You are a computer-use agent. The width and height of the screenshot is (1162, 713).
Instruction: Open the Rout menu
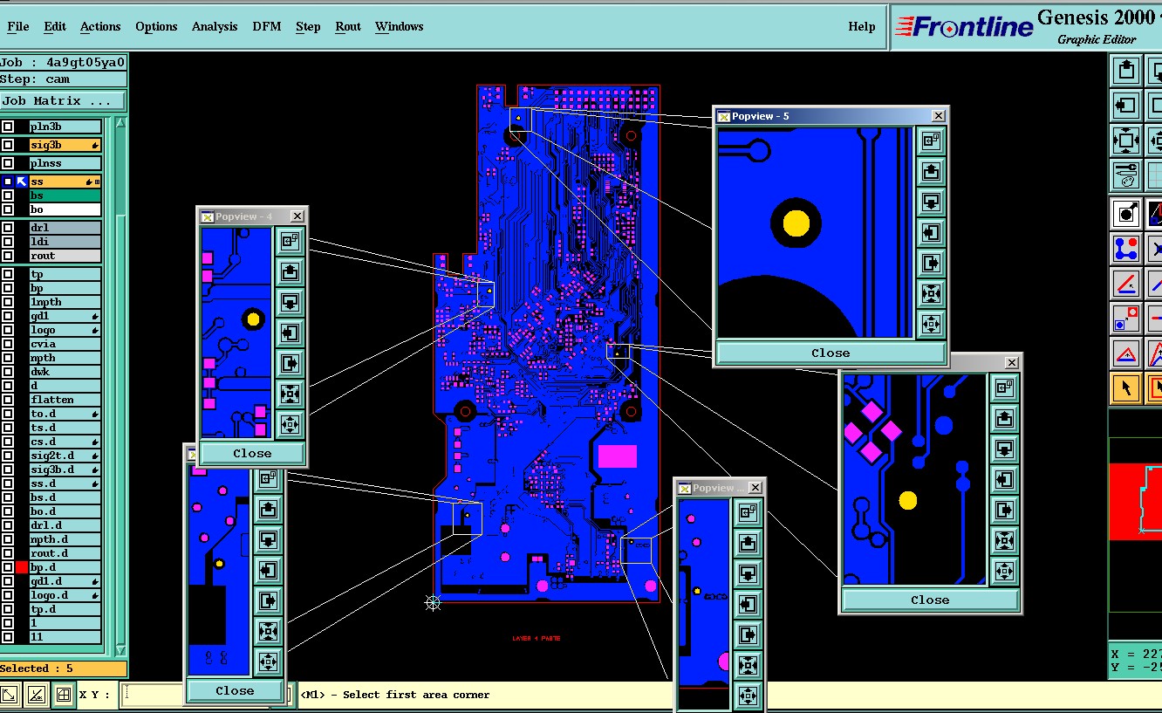pos(348,26)
